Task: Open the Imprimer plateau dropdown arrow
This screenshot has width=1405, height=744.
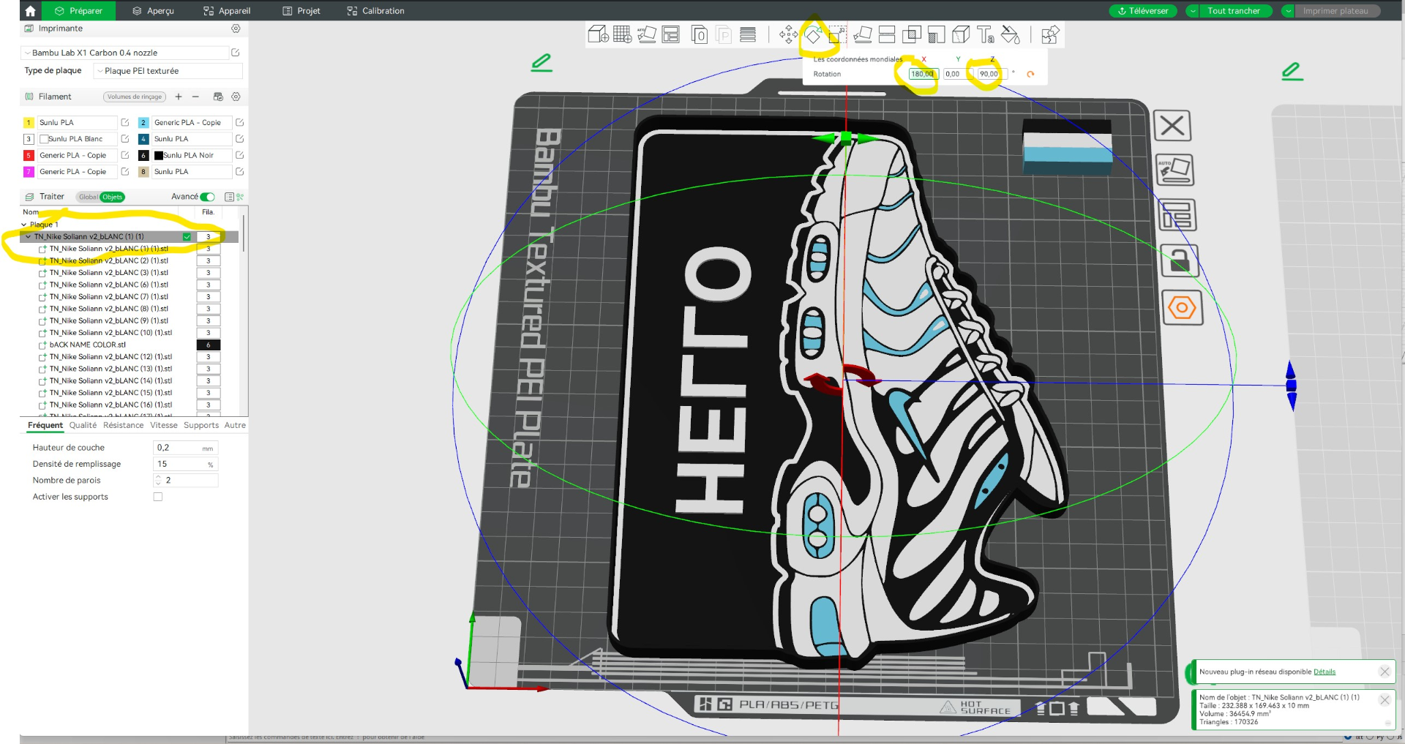Action: [x=1288, y=11]
